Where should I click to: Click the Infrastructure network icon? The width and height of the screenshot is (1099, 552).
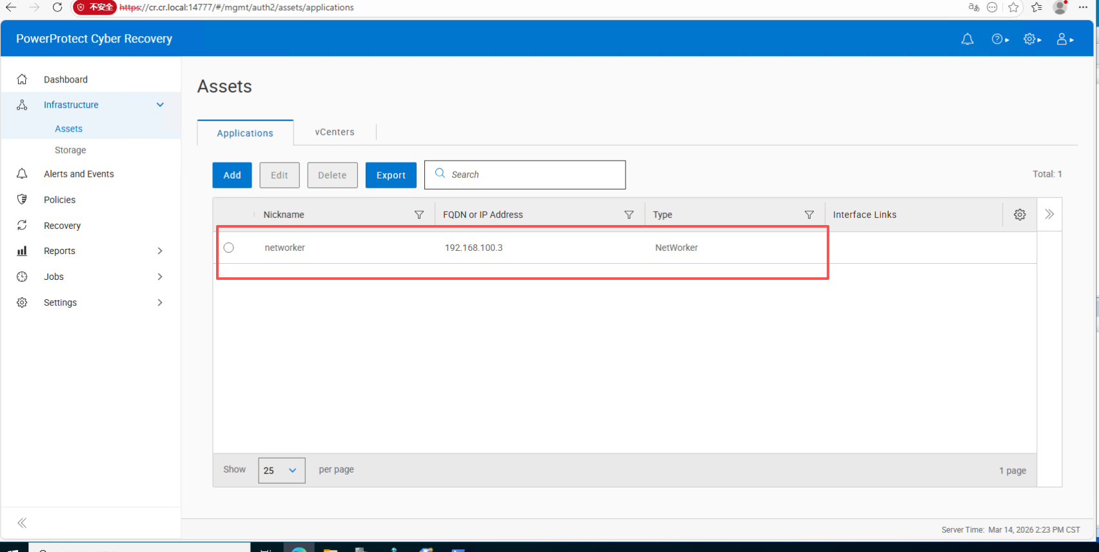pos(22,104)
